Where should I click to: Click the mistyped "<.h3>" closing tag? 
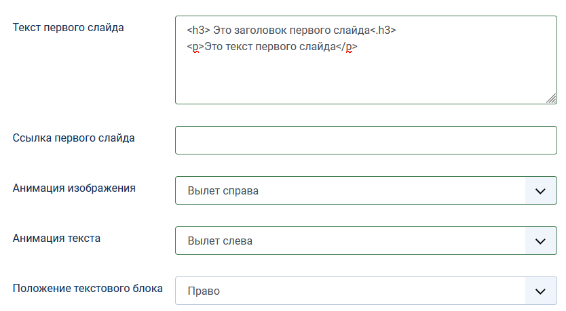pos(384,30)
